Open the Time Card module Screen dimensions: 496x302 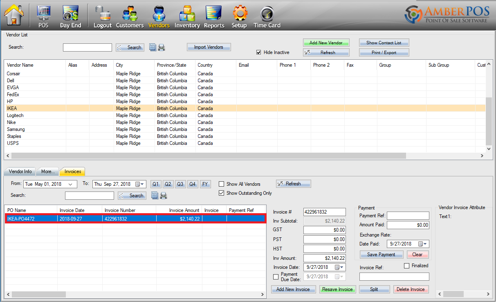[267, 17]
